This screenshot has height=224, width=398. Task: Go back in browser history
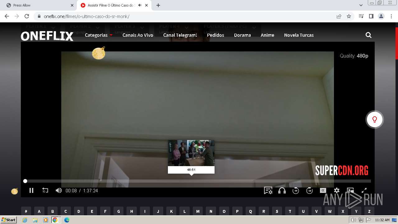(x=7, y=16)
